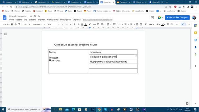Open the text alignment dropdown

109,24
